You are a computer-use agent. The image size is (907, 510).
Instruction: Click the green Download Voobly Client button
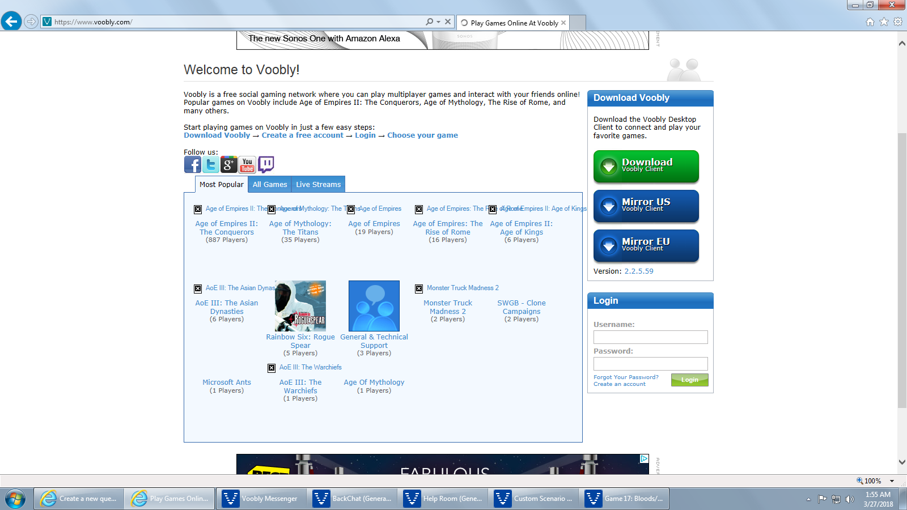click(x=646, y=166)
